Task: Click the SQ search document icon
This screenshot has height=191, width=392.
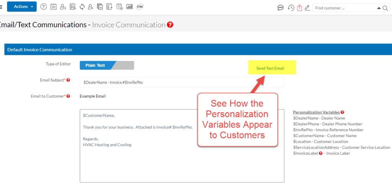Action: click(x=72, y=7)
